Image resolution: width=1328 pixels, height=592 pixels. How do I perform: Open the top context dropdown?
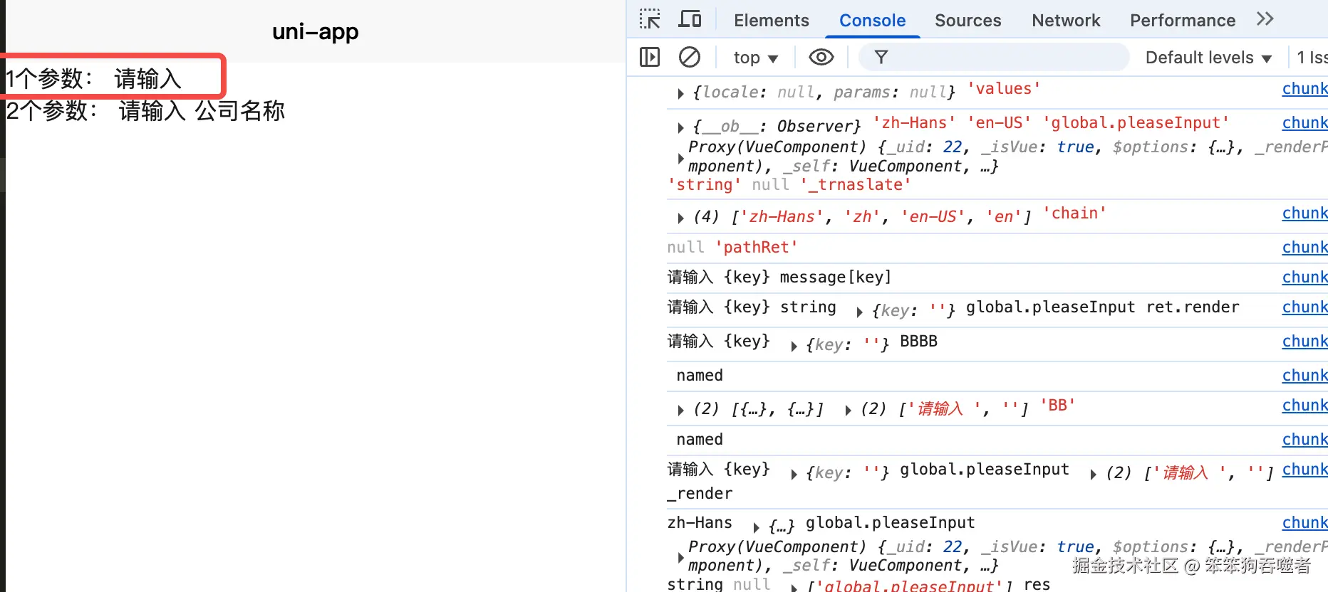click(x=755, y=58)
